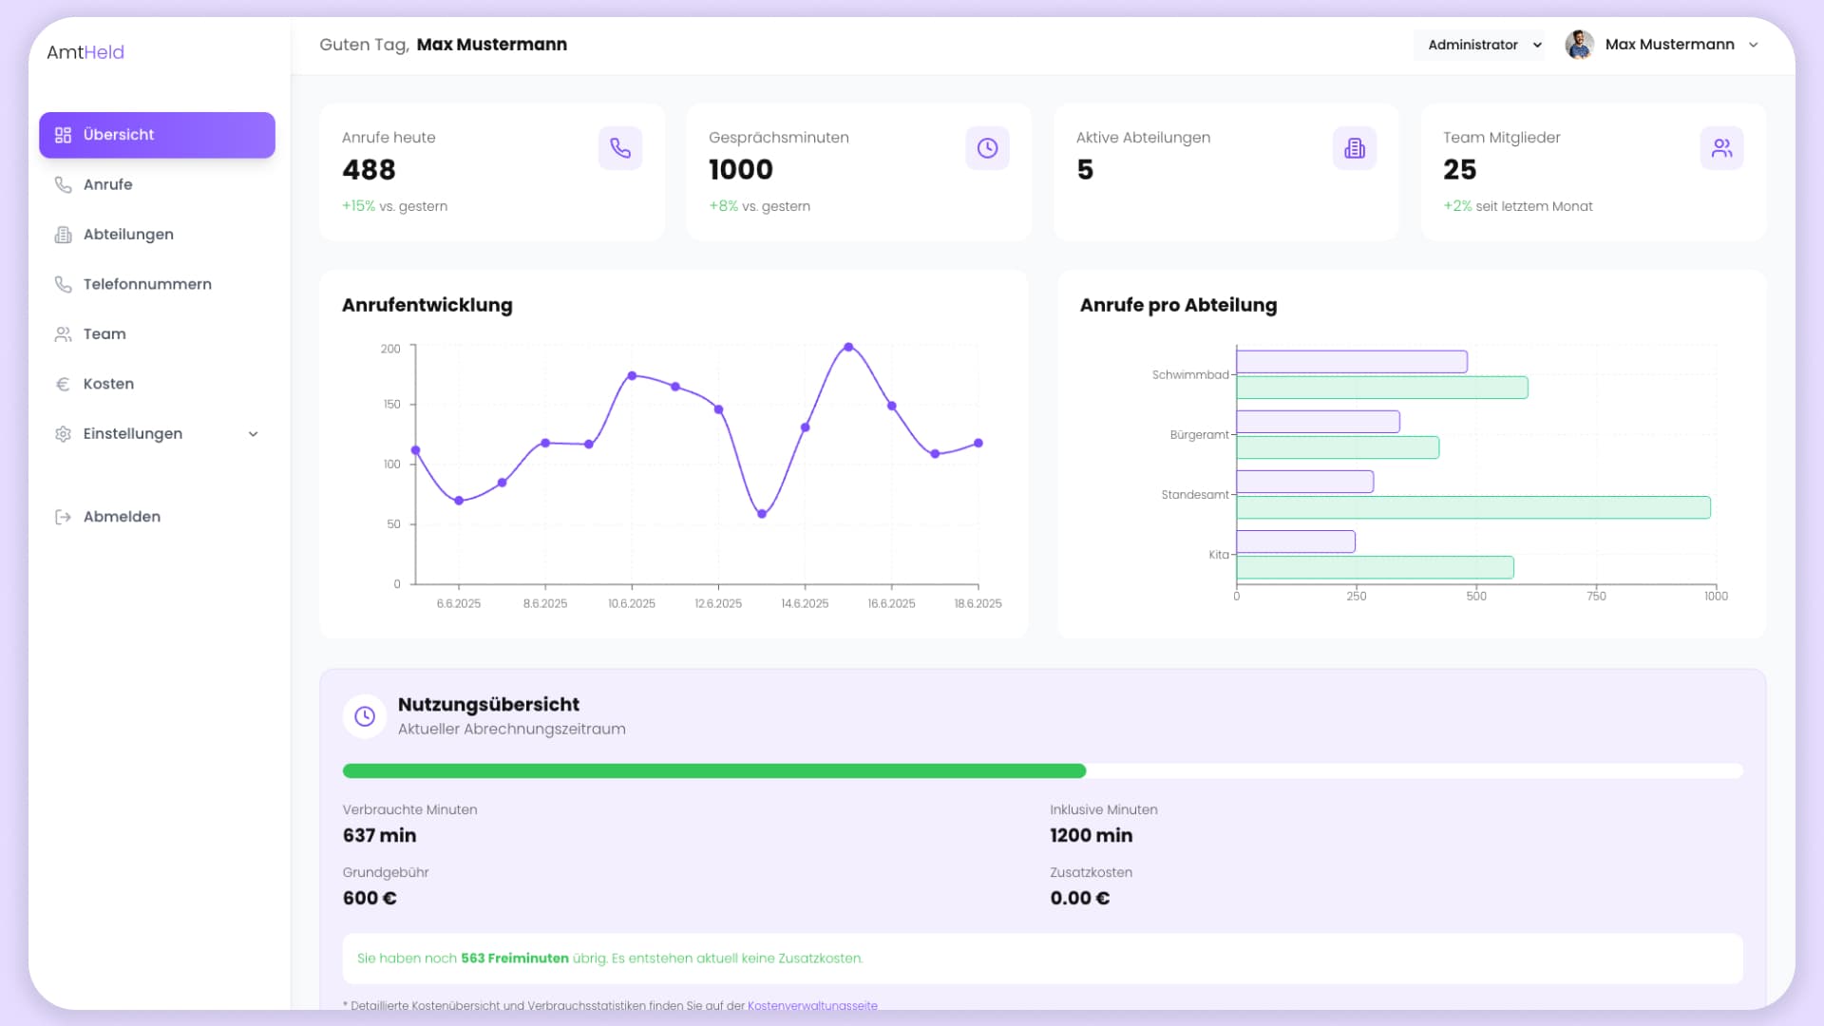Image resolution: width=1824 pixels, height=1026 pixels.
Task: Open the Abteilungen sidebar page
Action: [128, 235]
